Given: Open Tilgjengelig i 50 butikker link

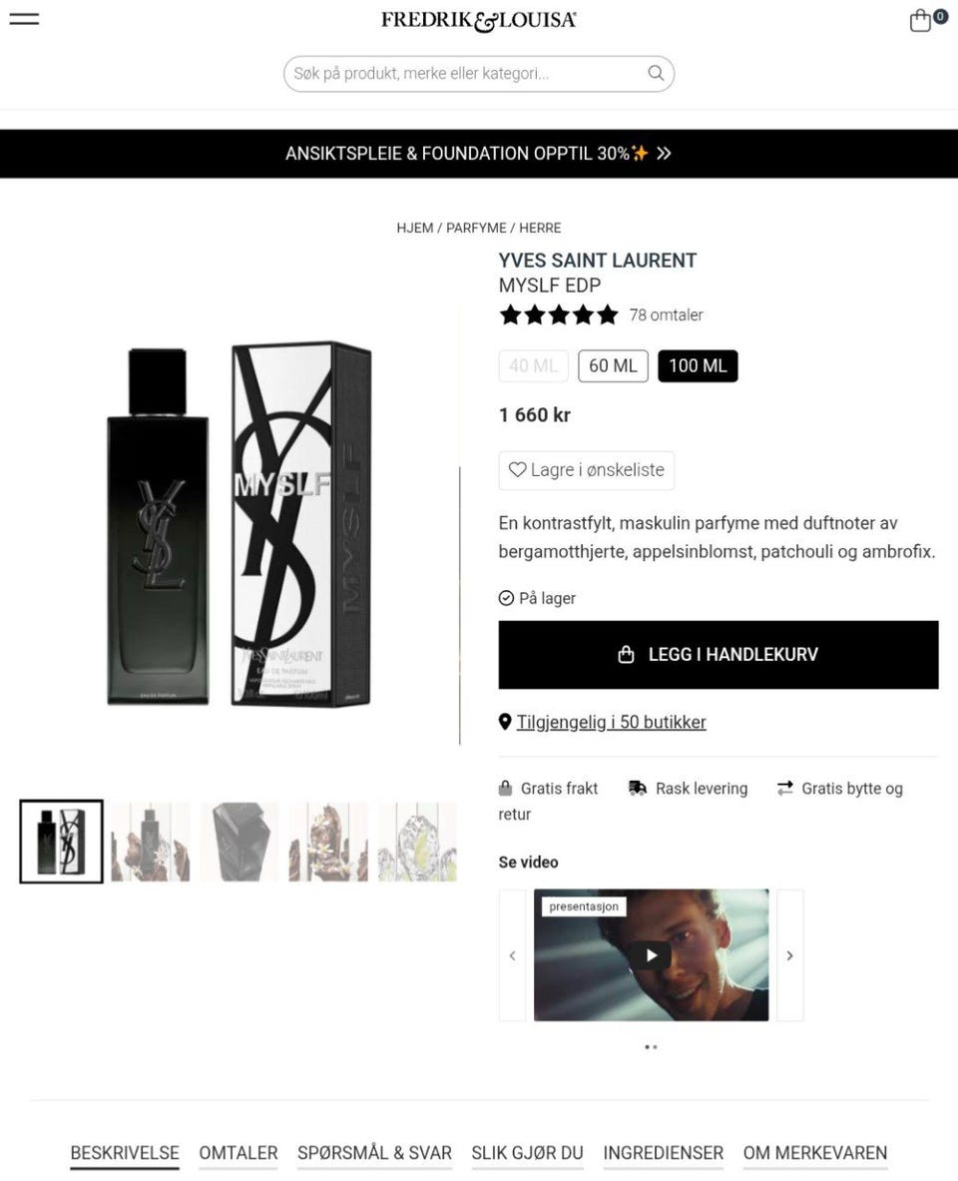Looking at the screenshot, I should 611,723.
